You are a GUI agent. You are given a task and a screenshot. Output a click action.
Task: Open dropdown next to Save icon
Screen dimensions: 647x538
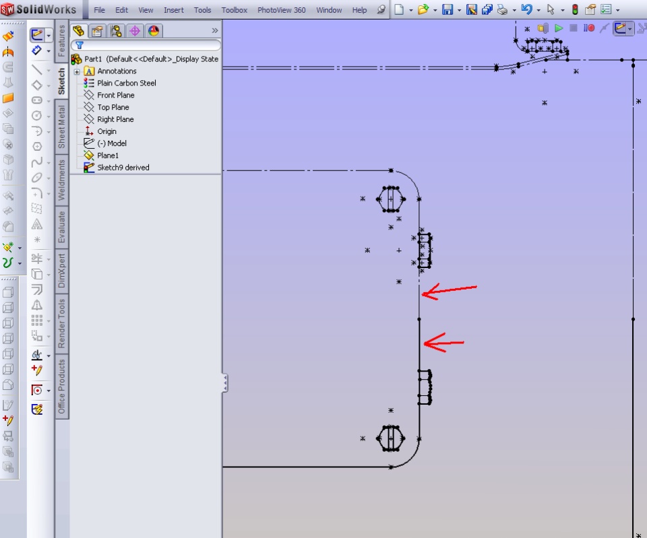point(459,10)
